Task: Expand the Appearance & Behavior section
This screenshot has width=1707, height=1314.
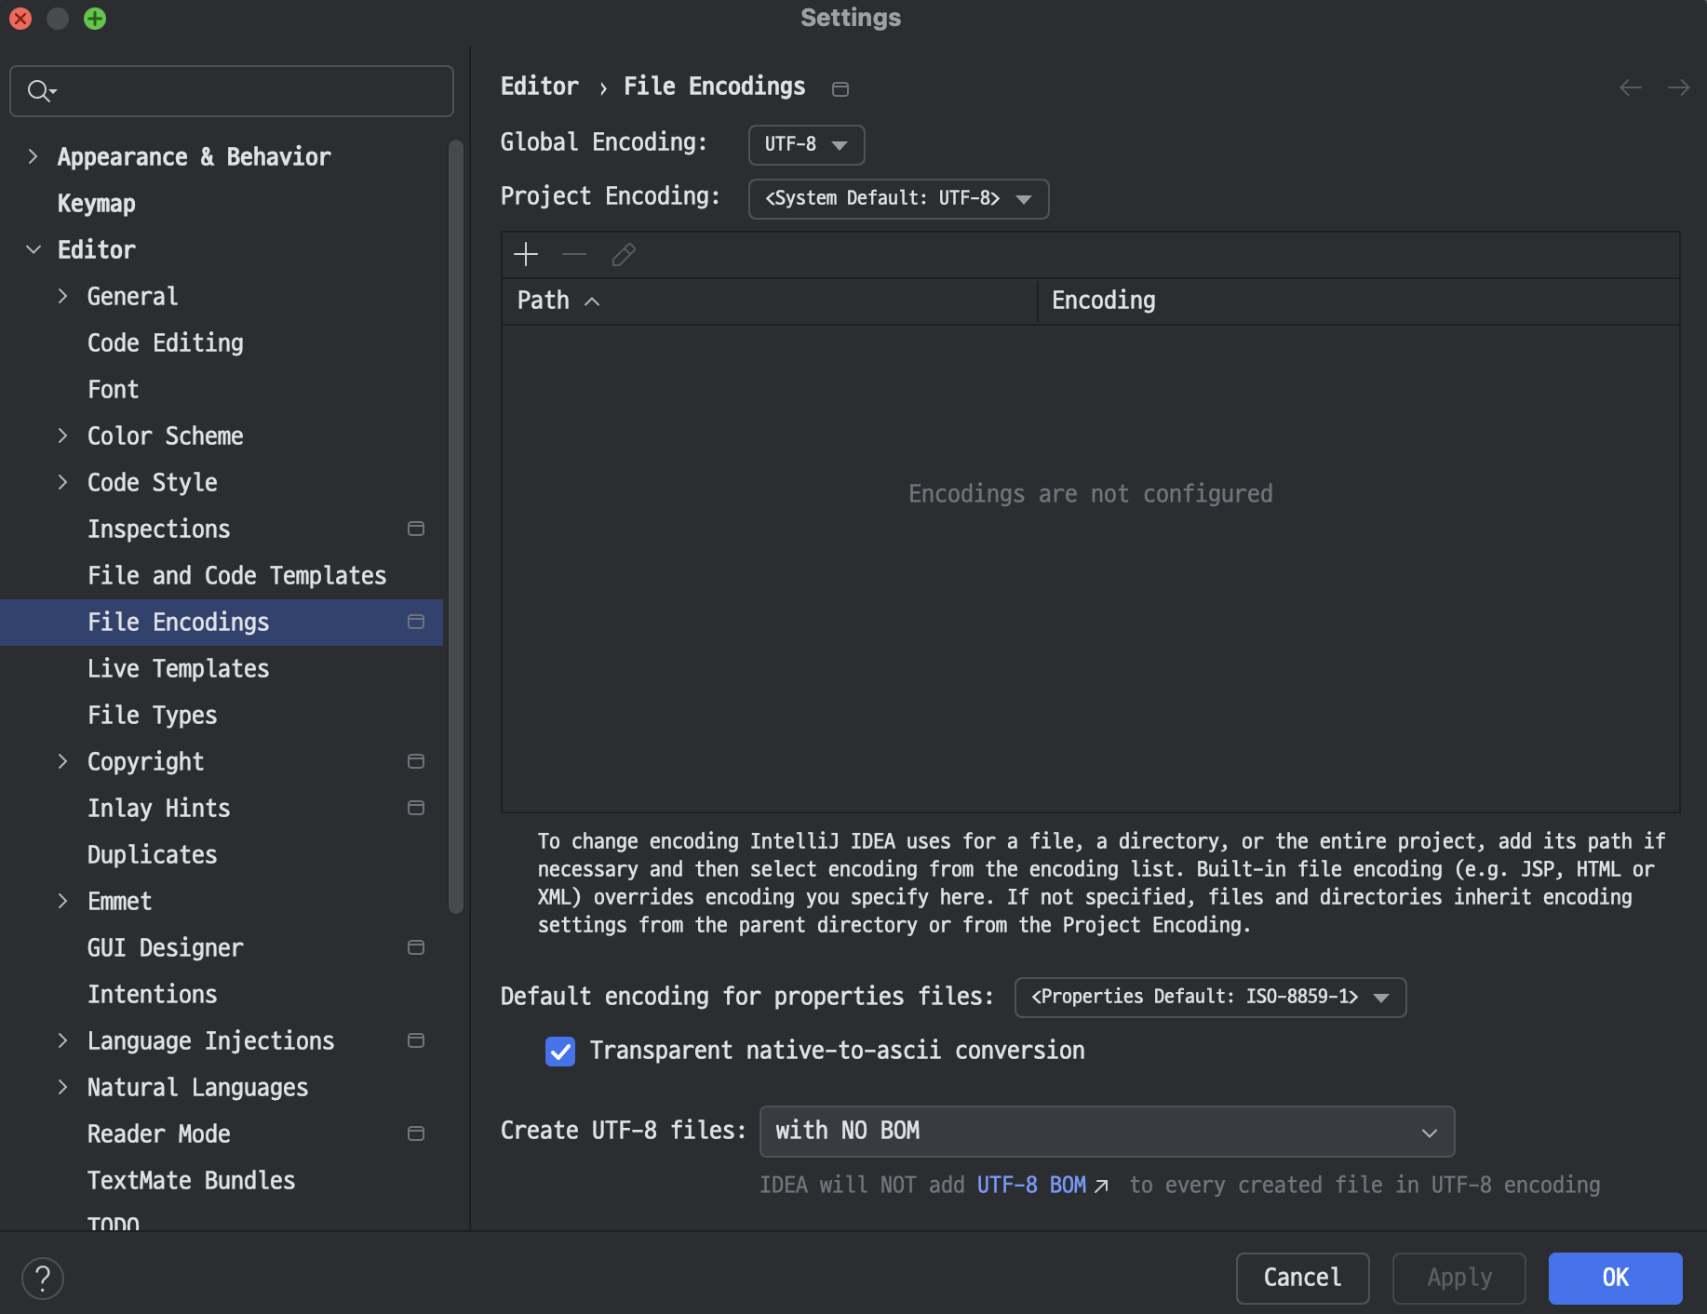Action: click(x=34, y=156)
